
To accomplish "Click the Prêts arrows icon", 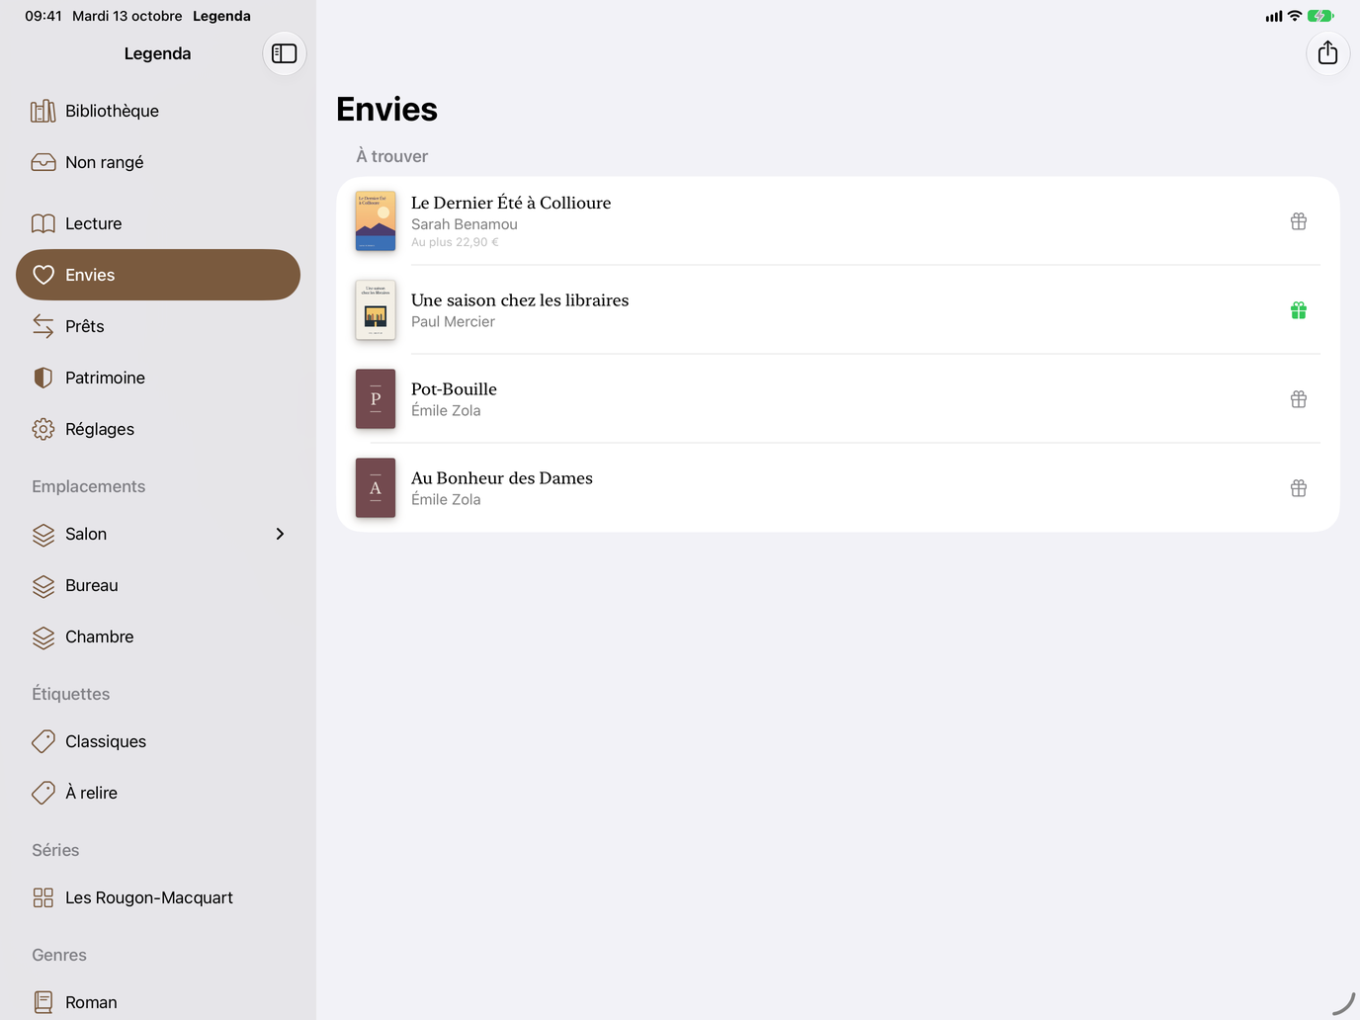I will [43, 326].
